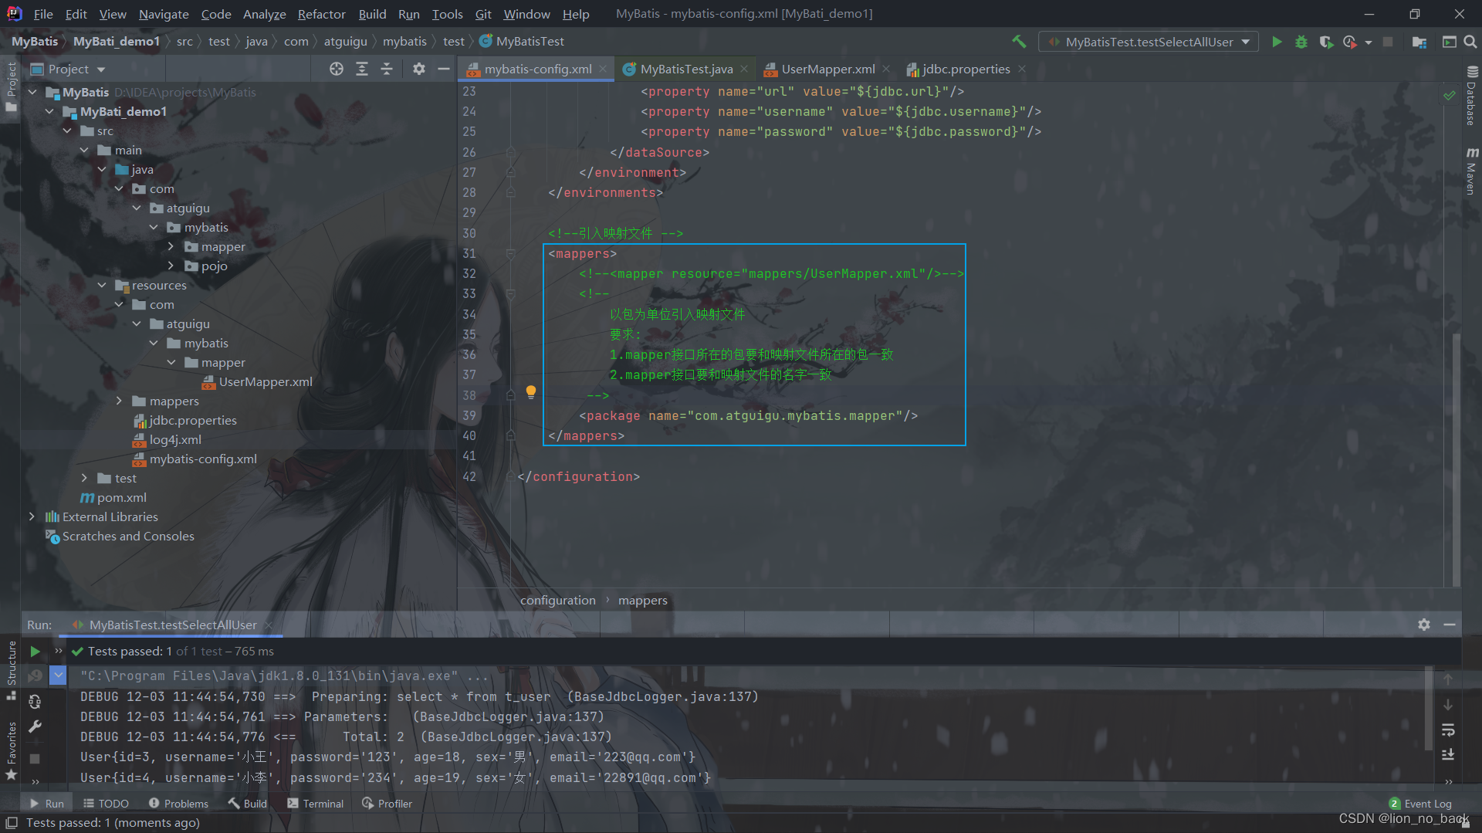
Task: Open the Refactor menu
Action: 321,14
